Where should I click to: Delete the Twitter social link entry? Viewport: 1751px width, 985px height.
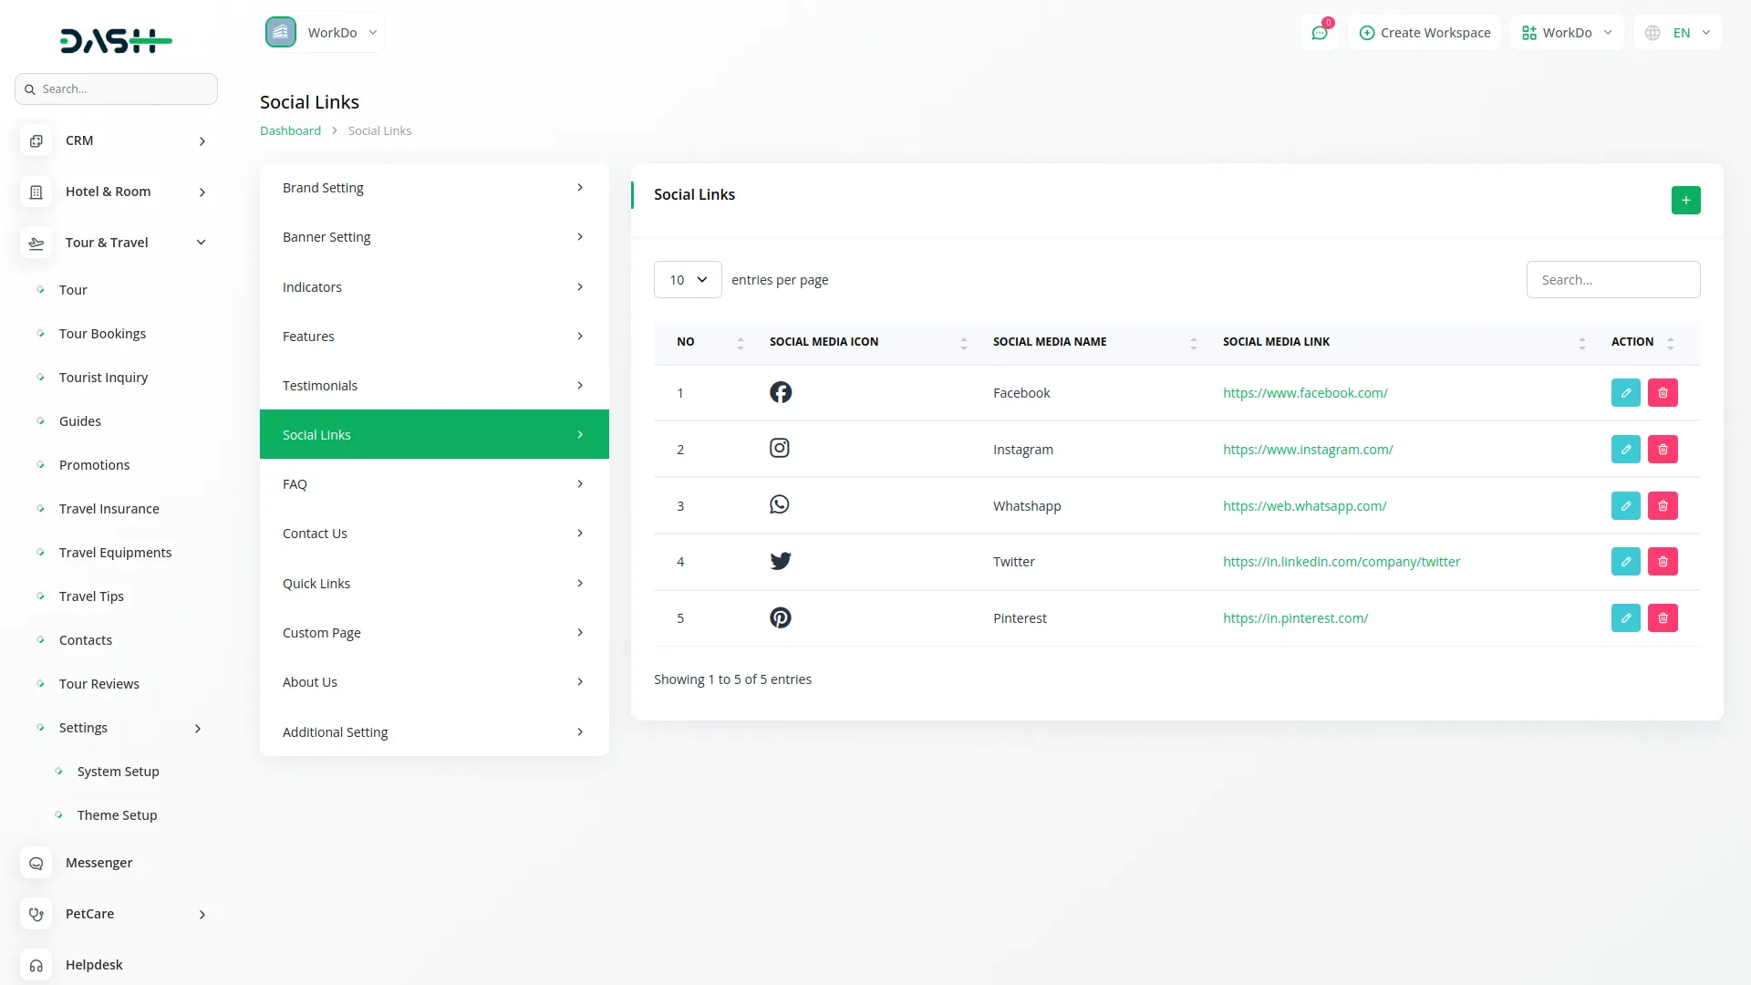1663,562
